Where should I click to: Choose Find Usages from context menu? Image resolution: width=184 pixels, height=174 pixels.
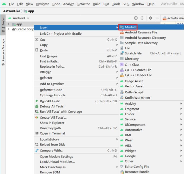(x=76, y=56)
